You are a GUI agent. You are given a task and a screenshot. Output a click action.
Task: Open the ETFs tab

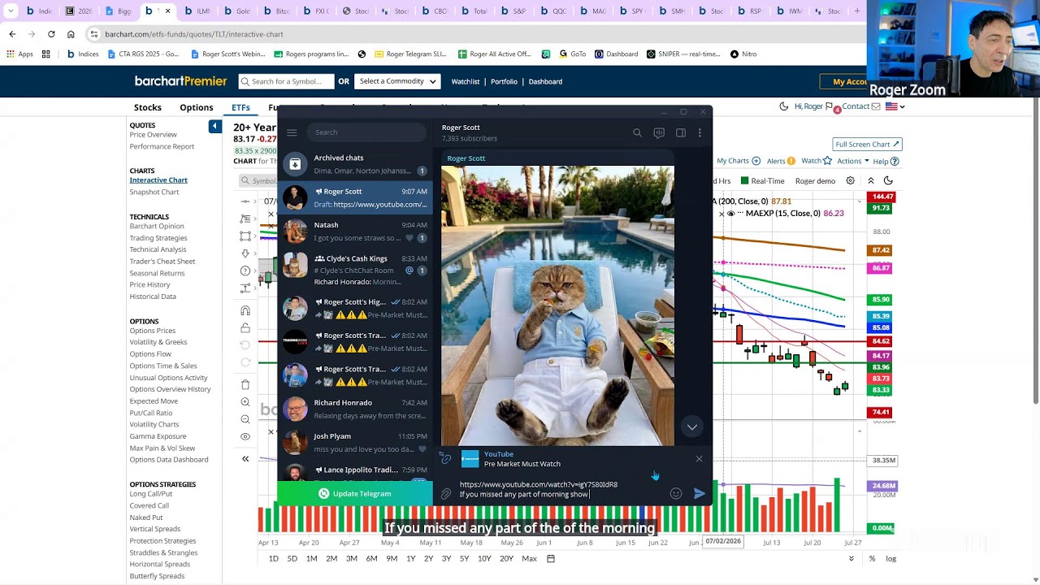tap(240, 107)
